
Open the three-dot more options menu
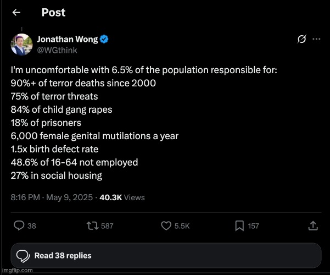tap(316, 39)
